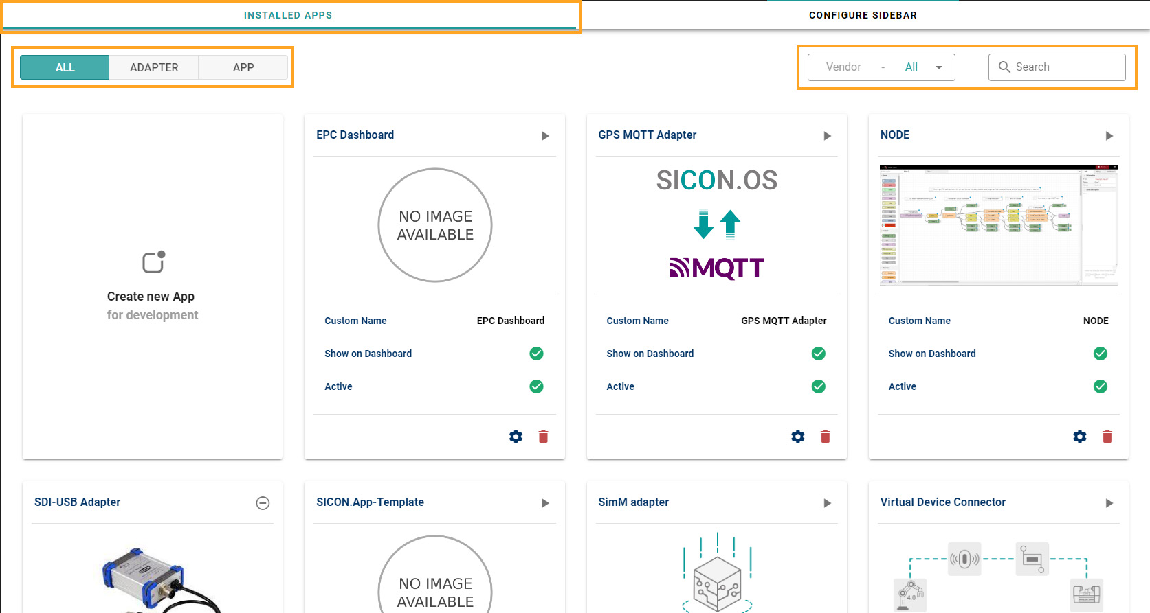Screen dimensions: 1150x613
Task: Filter apps by Adapter type
Action: [x=154, y=67]
